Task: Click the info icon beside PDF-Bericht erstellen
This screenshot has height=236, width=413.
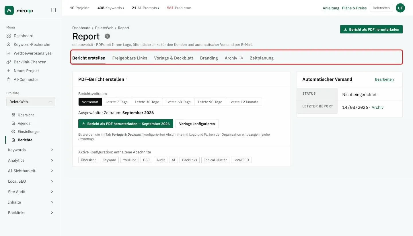Action: coord(127,78)
